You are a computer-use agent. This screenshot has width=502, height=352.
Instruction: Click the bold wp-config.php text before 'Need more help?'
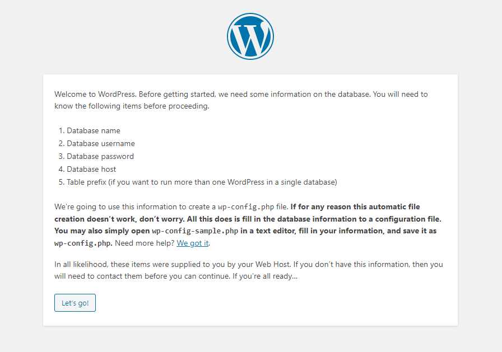83,243
